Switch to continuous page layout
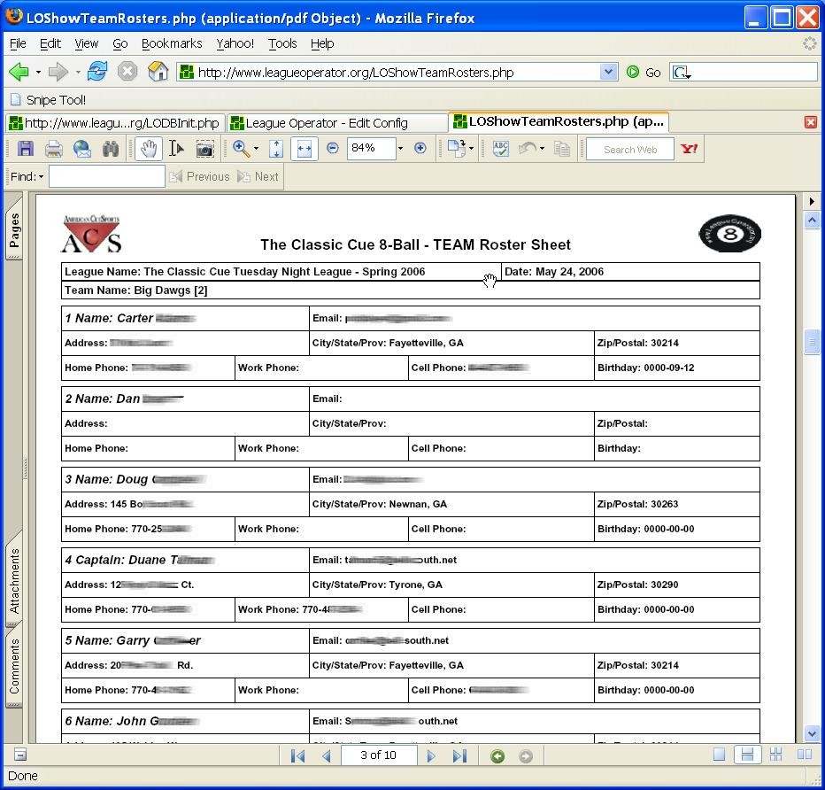 (747, 755)
